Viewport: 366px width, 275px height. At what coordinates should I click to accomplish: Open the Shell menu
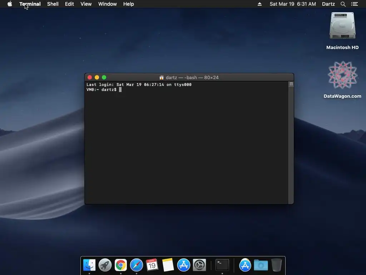53,4
